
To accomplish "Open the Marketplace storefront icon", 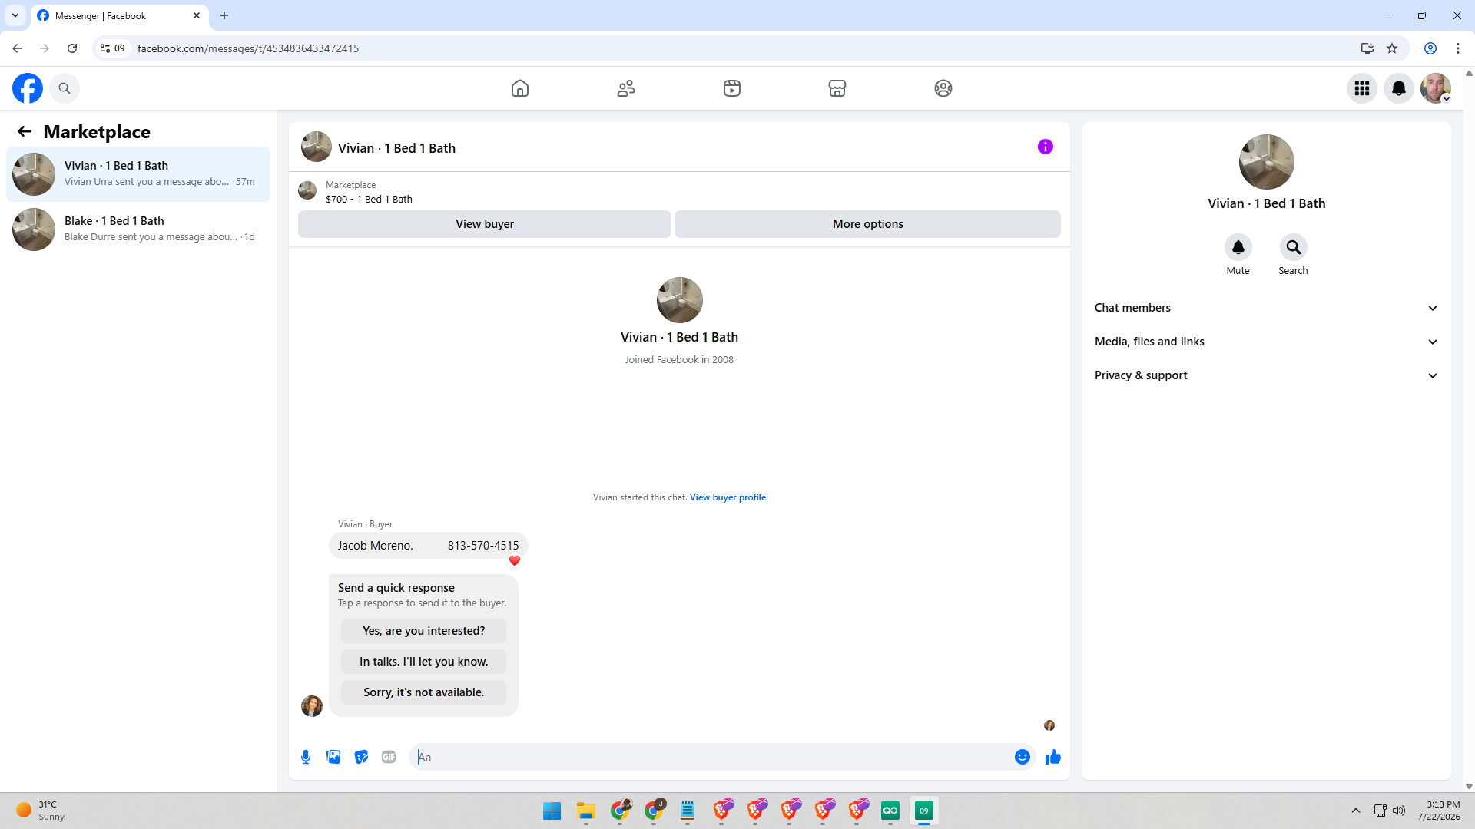I will coord(837,88).
